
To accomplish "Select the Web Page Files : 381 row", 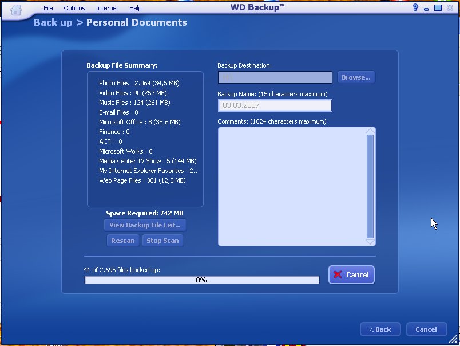I will 142,180.
